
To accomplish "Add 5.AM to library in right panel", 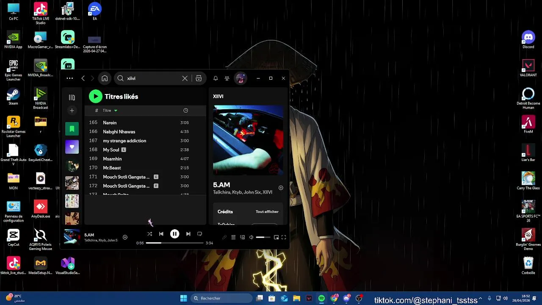I will (x=281, y=188).
